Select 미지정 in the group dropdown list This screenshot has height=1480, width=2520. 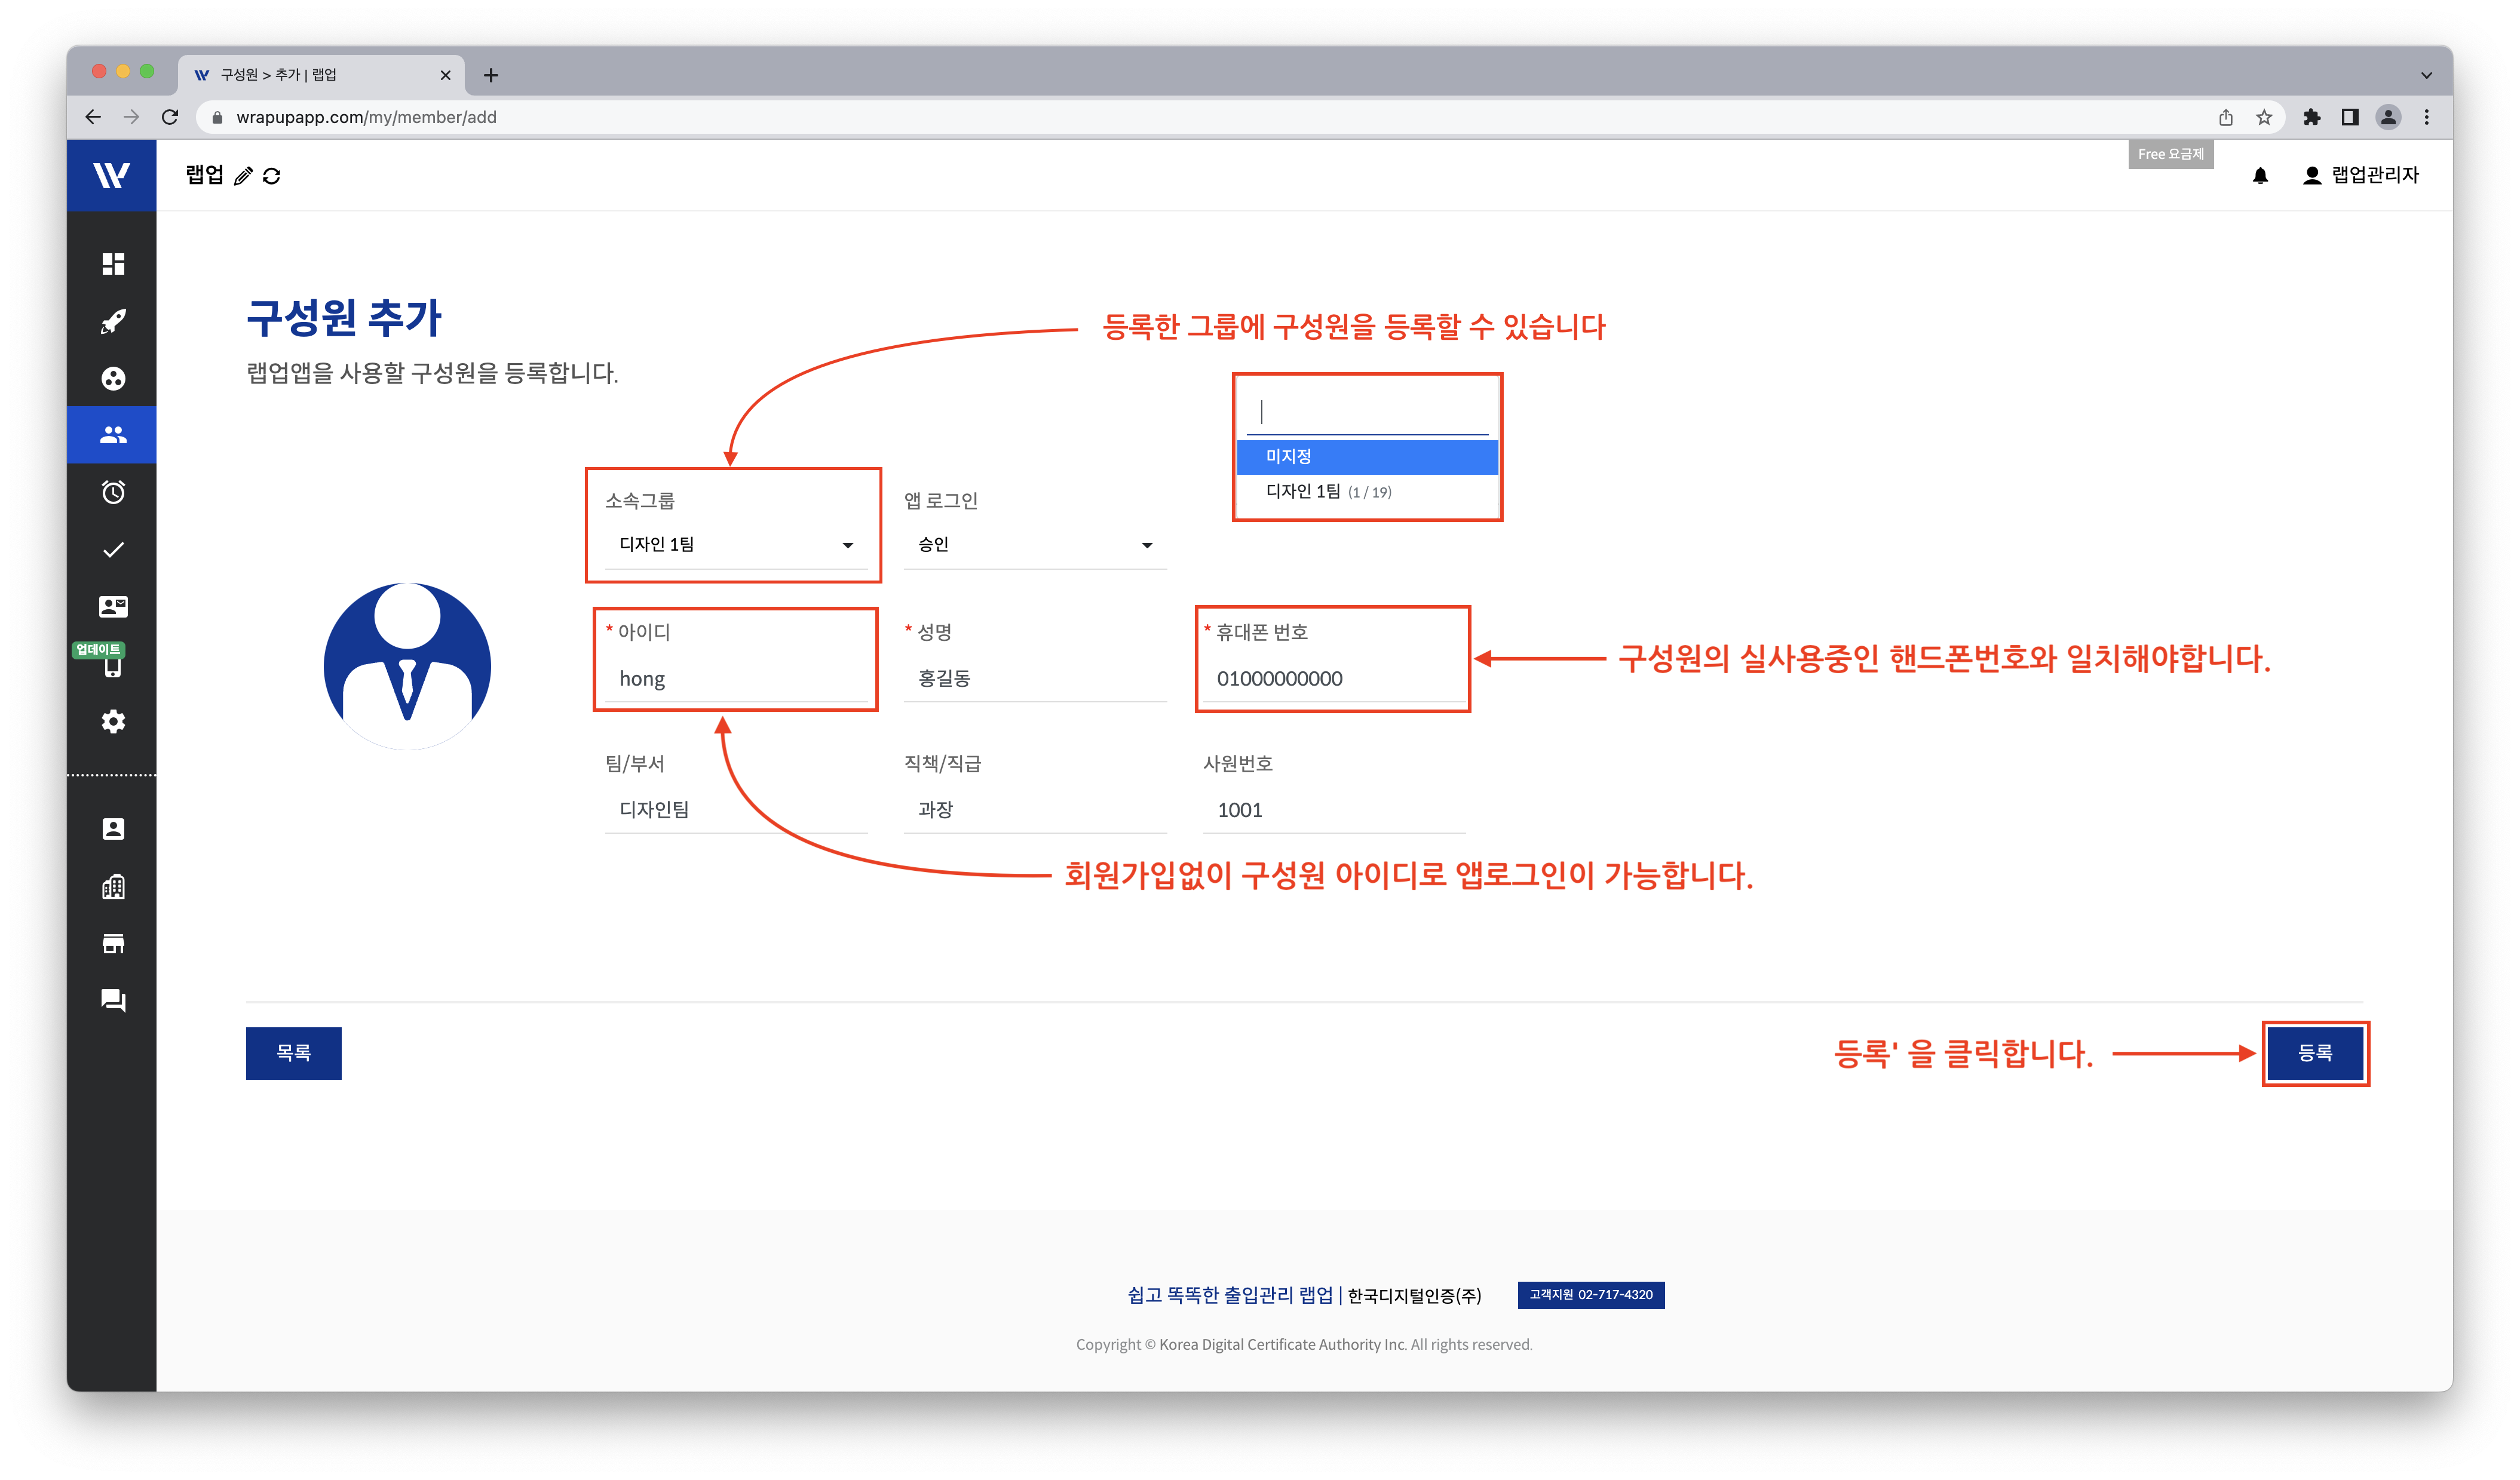(x=1367, y=456)
